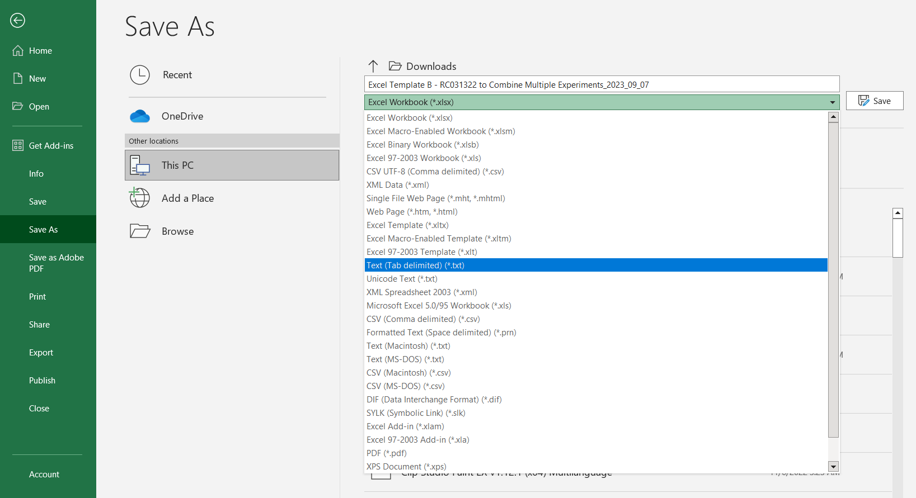Viewport: 916px width, 498px height.
Task: Select Excel Macro-Enabled Workbook (*.xlsm)
Action: coord(596,131)
